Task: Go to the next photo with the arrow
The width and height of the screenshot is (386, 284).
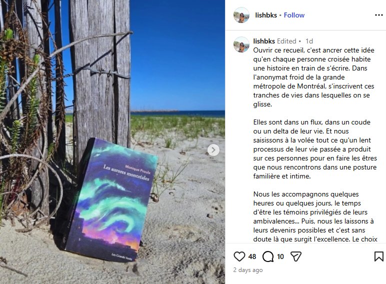Action: coord(213,150)
